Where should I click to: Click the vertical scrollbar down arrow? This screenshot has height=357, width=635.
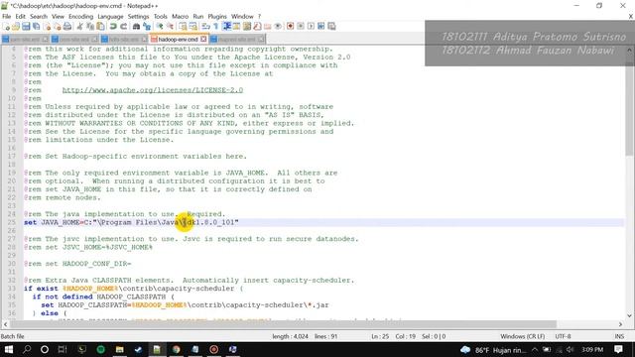[629, 315]
